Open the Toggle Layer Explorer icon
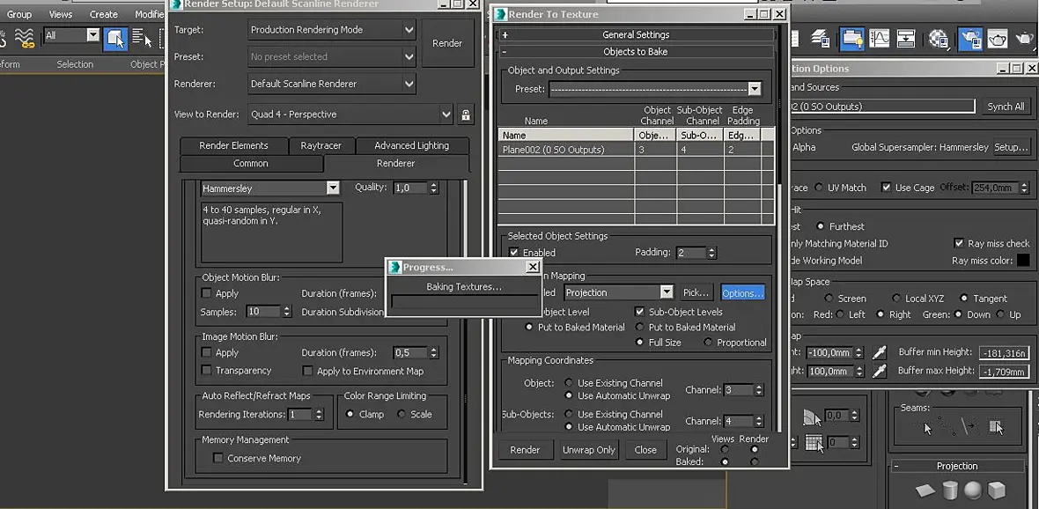This screenshot has width=1039, height=509. click(822, 39)
